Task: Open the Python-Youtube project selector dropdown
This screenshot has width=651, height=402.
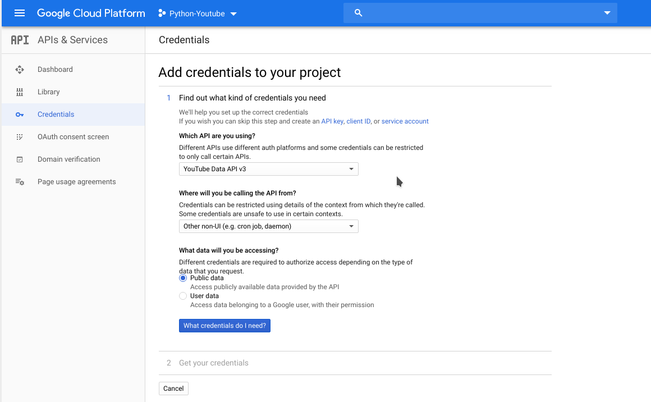Action: click(x=197, y=13)
